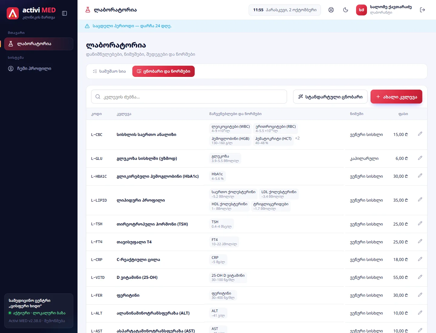Screen dimensions: 436x333
Task: Edit the L-HBA1C test row
Action: (x=420, y=176)
